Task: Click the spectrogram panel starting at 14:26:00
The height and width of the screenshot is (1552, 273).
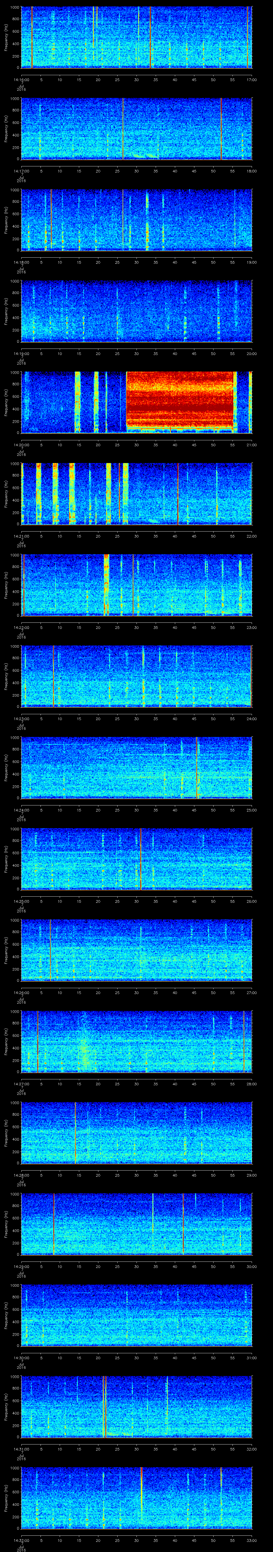Action: 136,950
